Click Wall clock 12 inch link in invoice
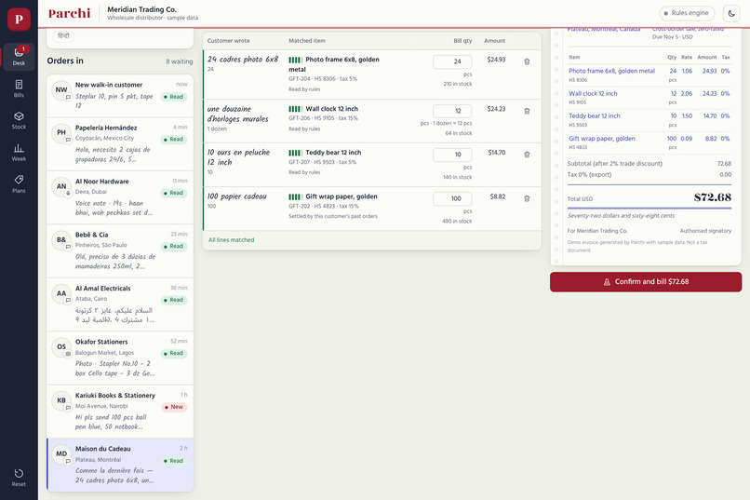Image resolution: width=750 pixels, height=500 pixels. 593,93
